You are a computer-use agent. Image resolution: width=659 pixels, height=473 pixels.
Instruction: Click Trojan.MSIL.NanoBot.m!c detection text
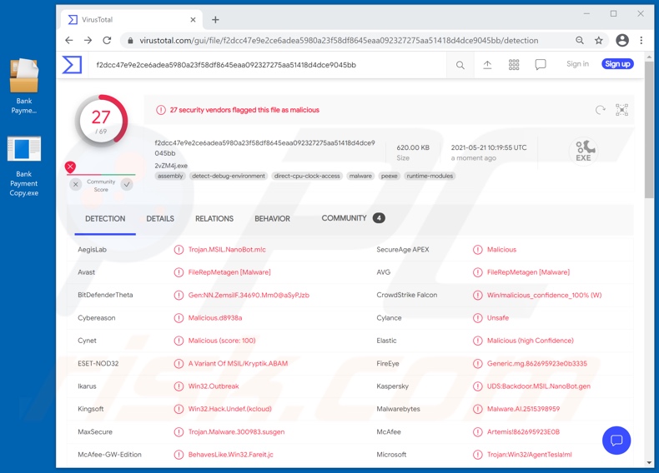[x=227, y=250]
